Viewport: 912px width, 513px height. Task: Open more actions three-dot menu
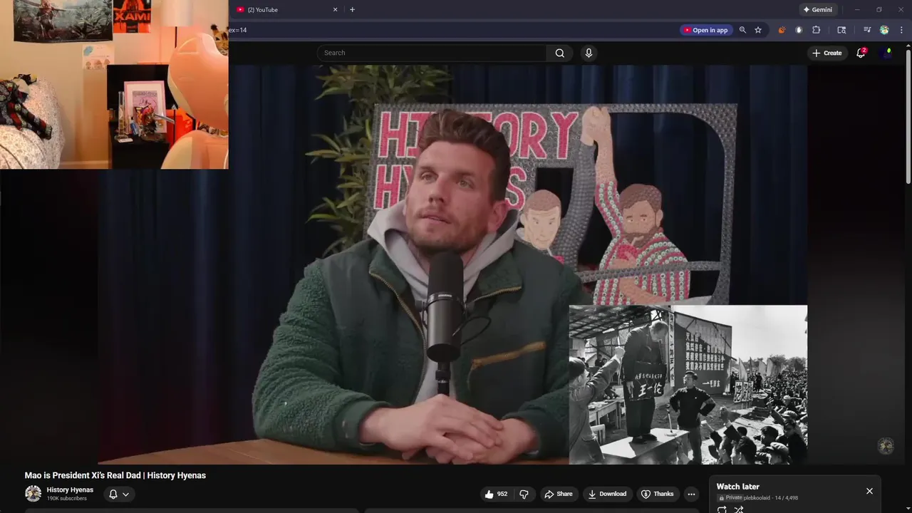click(x=691, y=494)
